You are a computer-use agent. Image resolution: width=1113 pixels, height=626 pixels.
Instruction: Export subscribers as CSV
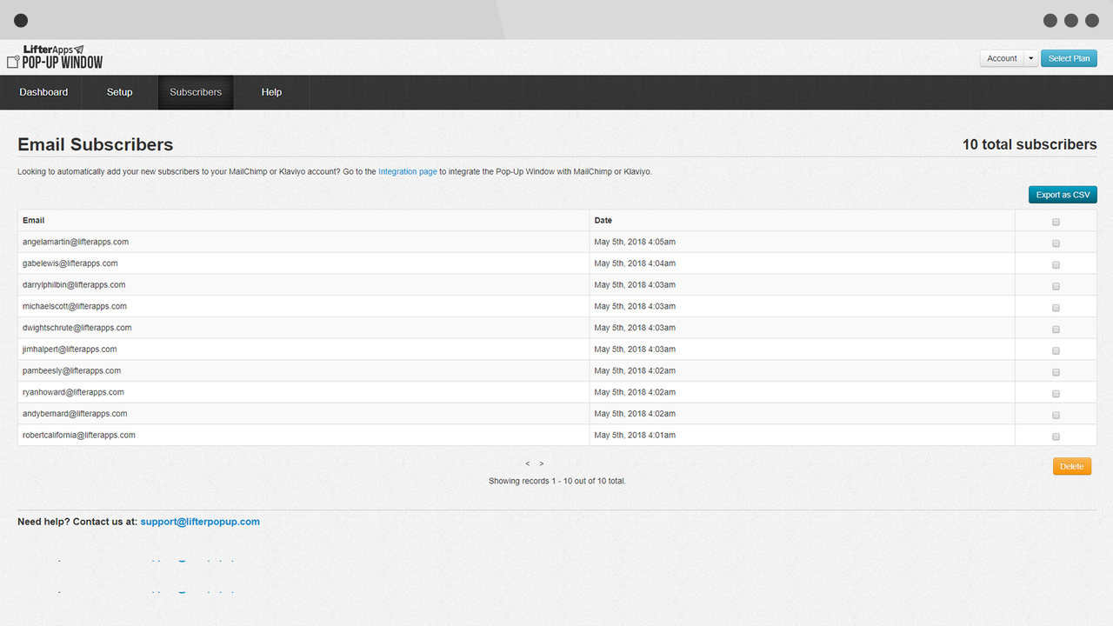pos(1062,195)
